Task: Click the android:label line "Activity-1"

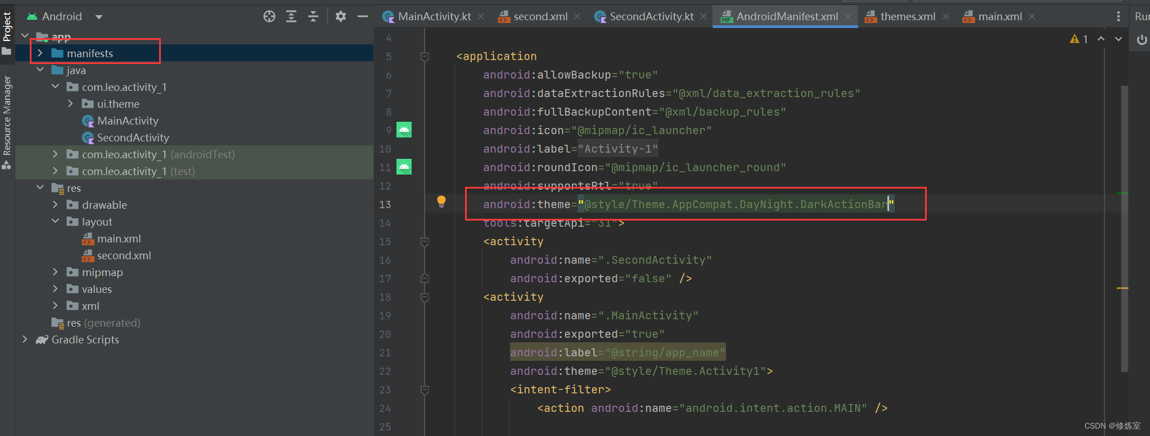Action: click(570, 149)
